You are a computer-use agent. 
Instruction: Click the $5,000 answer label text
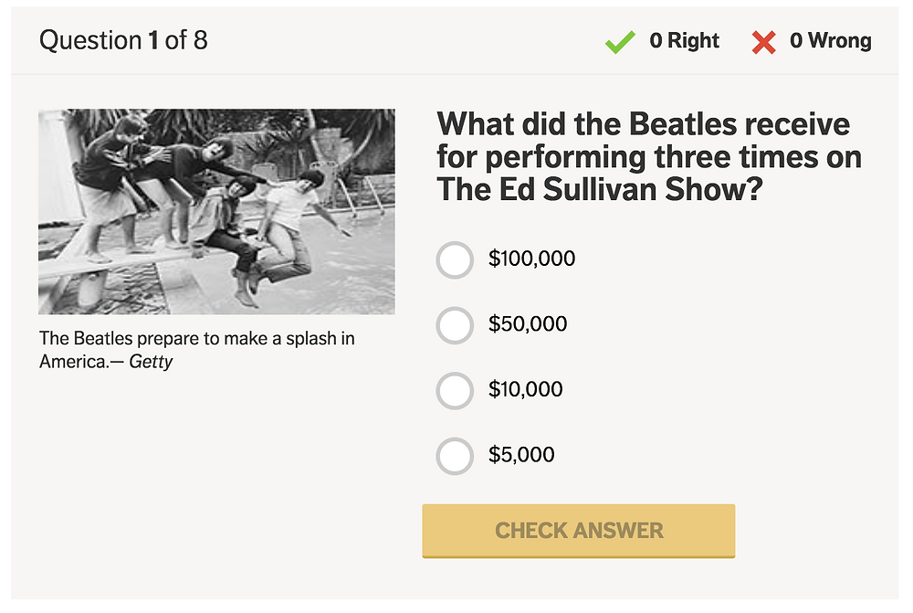[521, 454]
